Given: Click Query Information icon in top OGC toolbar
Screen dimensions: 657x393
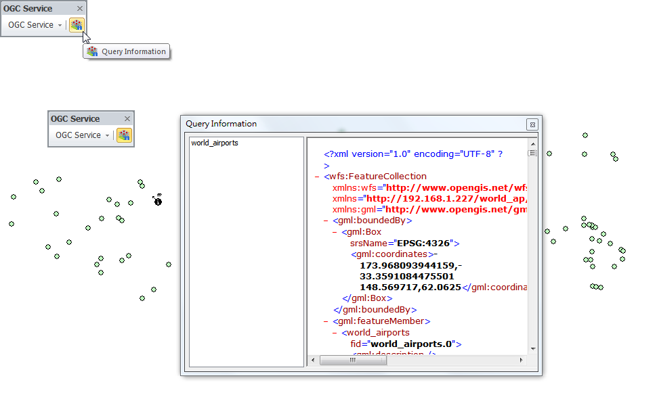Looking at the screenshot, I should (77, 25).
